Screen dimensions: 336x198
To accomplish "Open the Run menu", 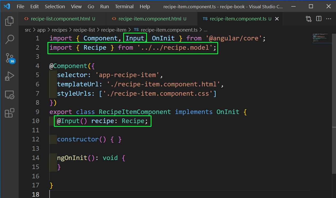I will (105, 6).
